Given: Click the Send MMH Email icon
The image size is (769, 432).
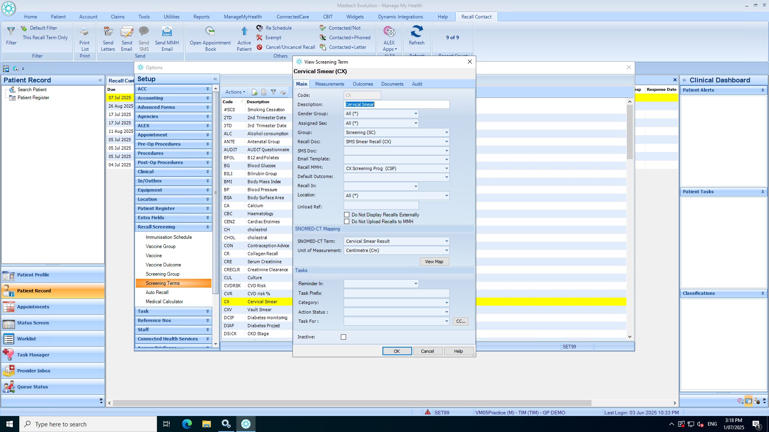Looking at the screenshot, I should pyautogui.click(x=167, y=32).
